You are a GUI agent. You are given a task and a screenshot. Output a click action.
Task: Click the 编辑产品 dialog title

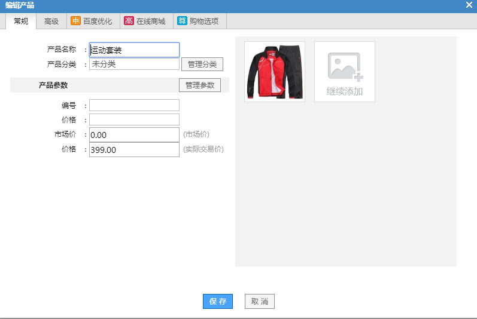click(x=20, y=5)
